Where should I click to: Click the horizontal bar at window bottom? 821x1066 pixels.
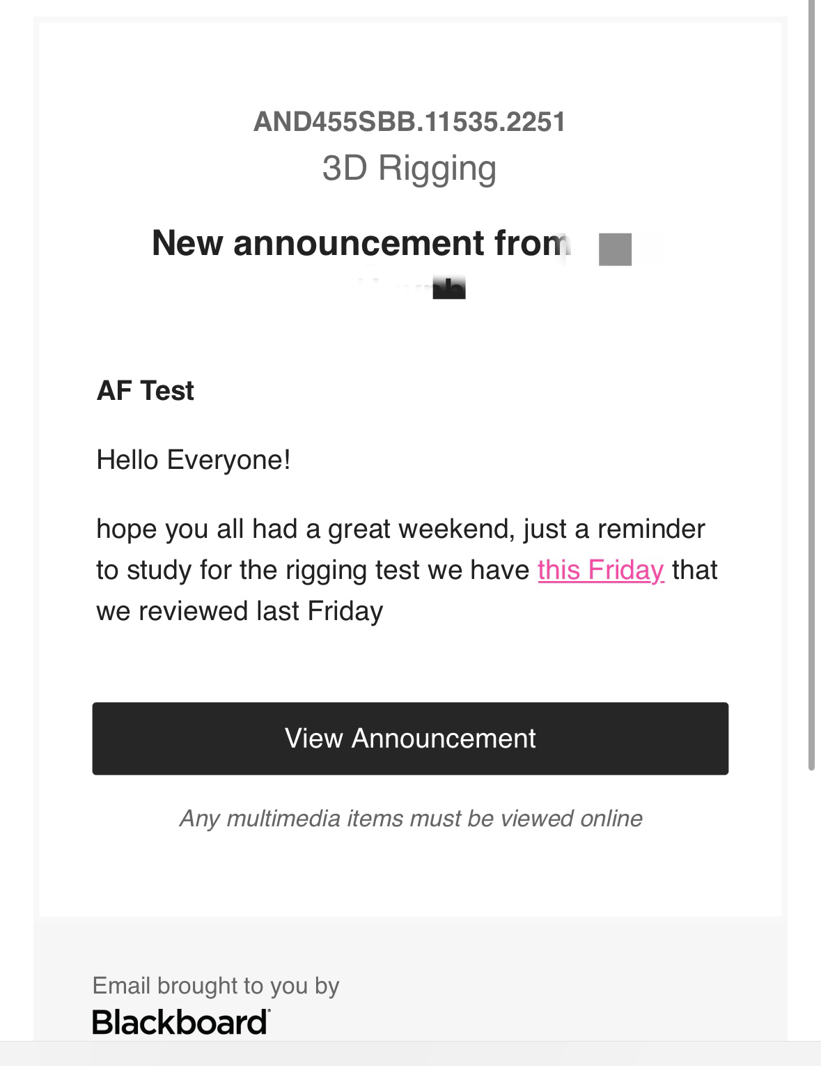[x=410, y=1053]
